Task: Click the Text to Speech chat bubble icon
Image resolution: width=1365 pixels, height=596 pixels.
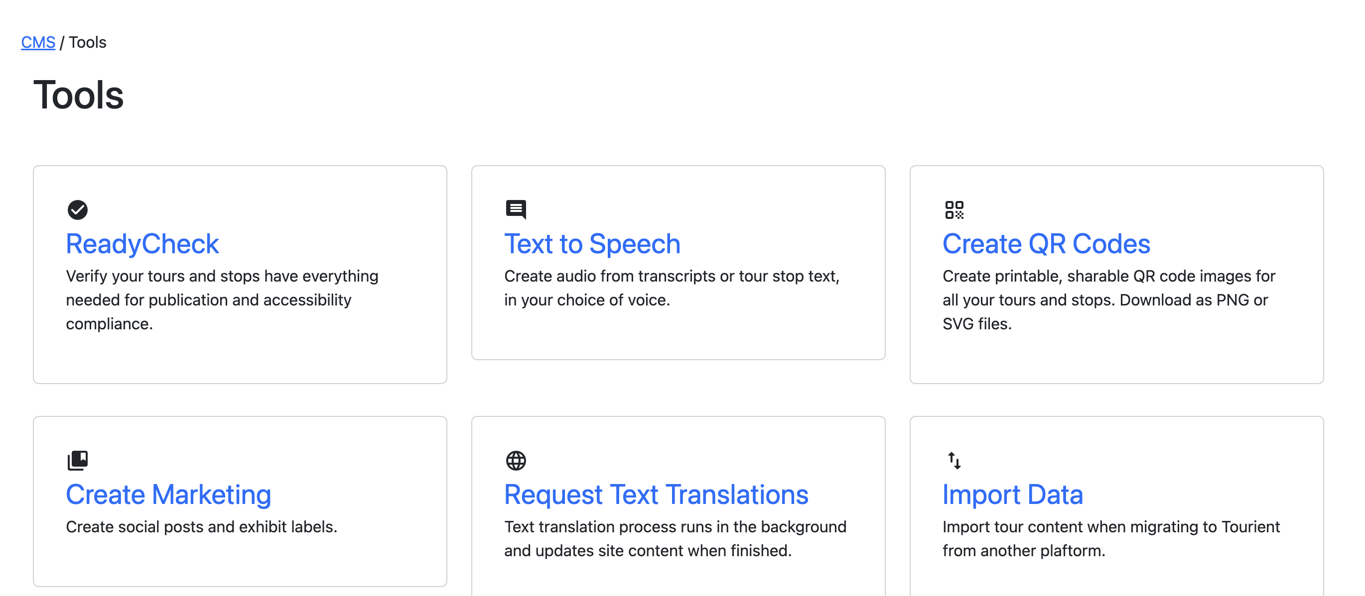Action: 516,209
